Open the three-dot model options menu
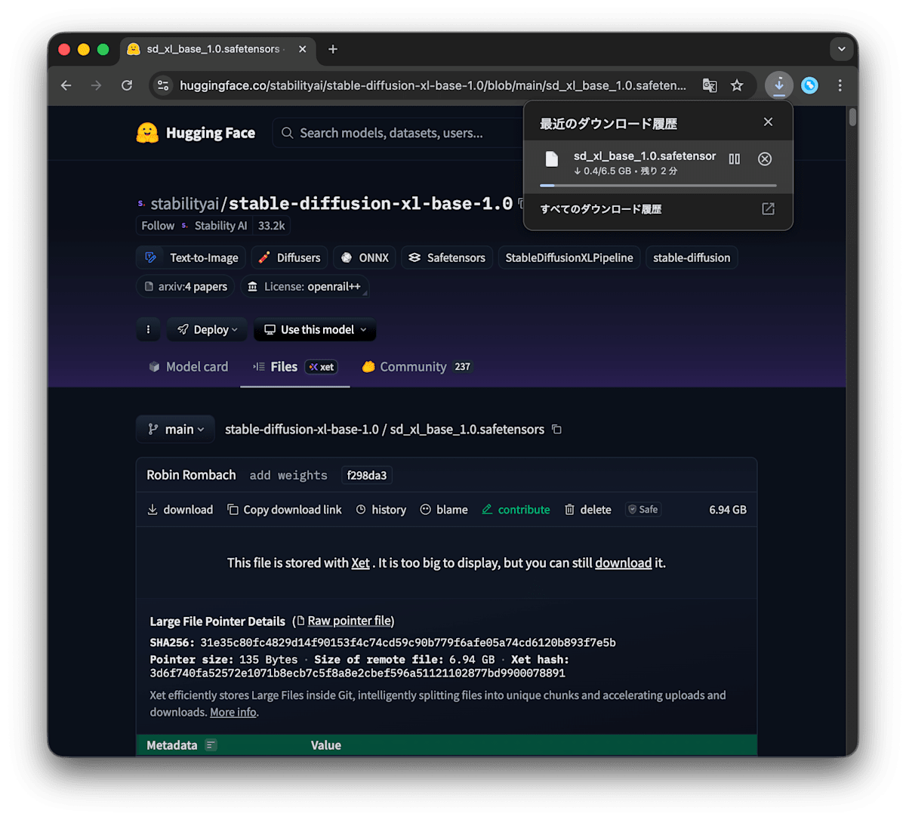 [148, 329]
